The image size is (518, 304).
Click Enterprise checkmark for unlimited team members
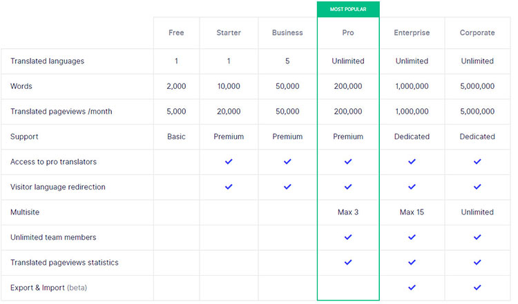pyautogui.click(x=412, y=237)
